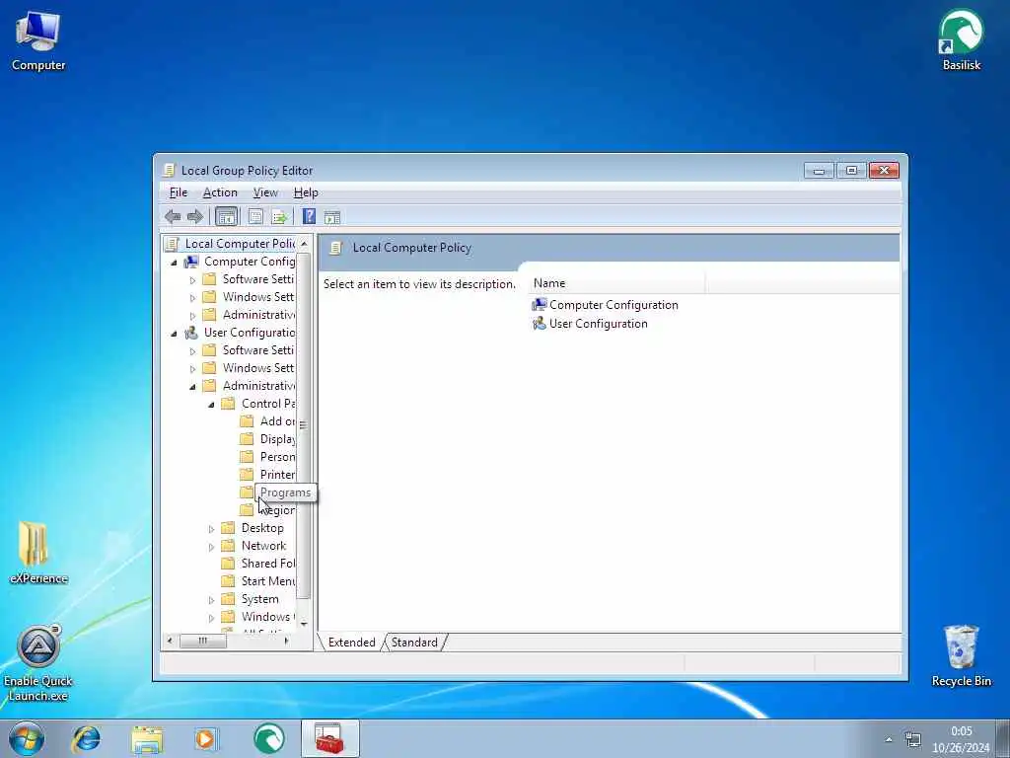Viewport: 1010px width, 758px height.
Task: Click the Forward arrow toolbar icon
Action: coord(195,217)
